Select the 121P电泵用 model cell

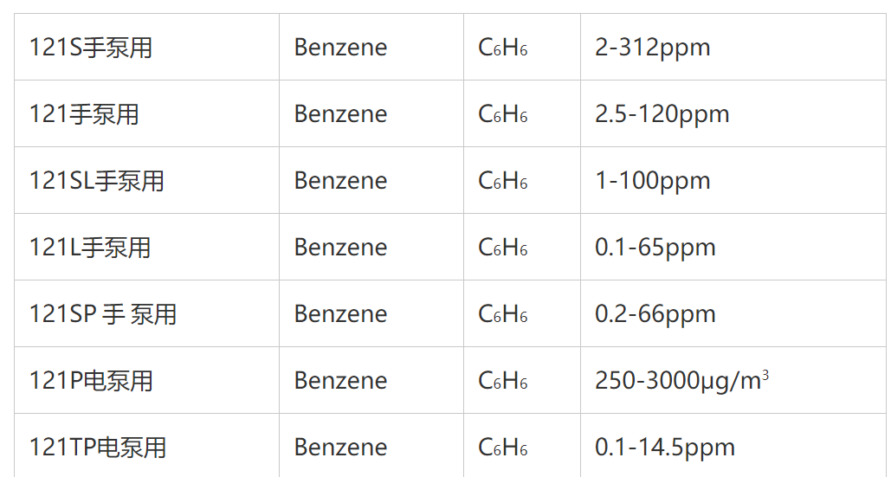[91, 381]
